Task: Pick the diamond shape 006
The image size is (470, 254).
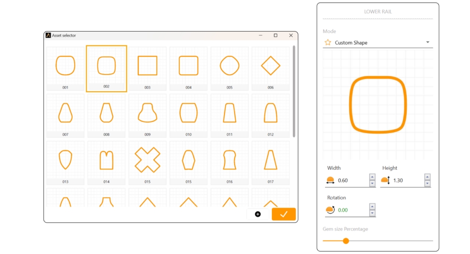Action: click(x=271, y=68)
